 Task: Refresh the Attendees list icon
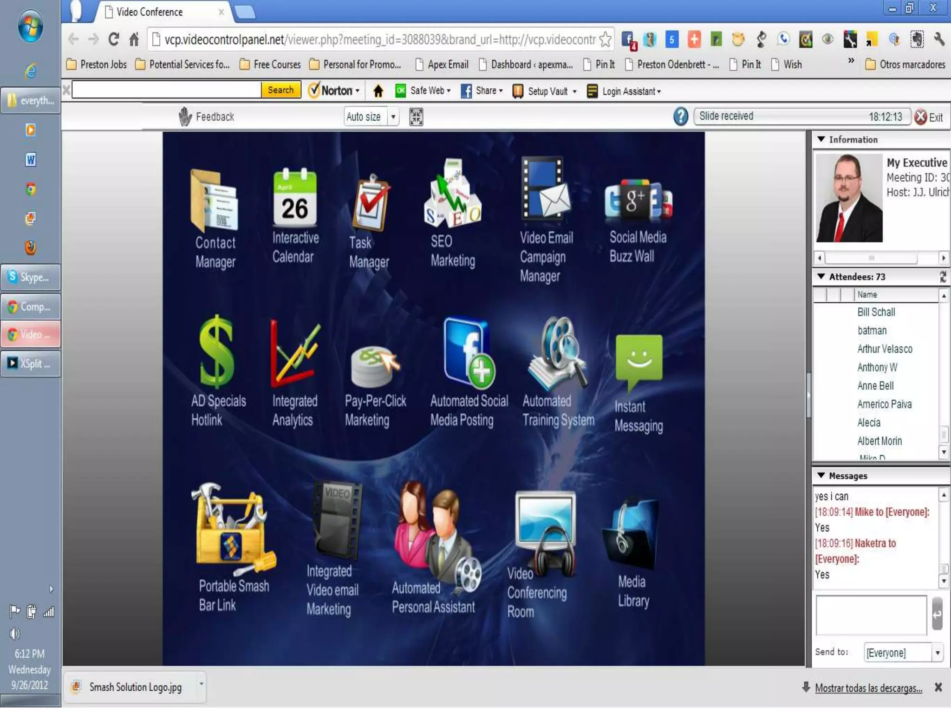pos(943,277)
